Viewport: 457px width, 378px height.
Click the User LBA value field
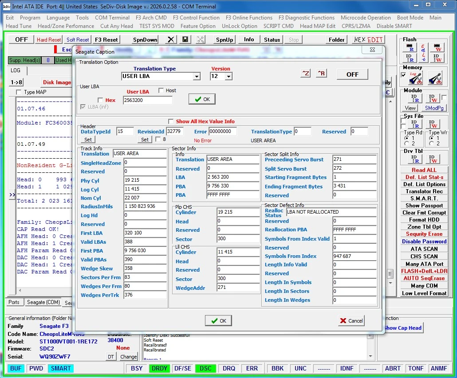click(147, 101)
